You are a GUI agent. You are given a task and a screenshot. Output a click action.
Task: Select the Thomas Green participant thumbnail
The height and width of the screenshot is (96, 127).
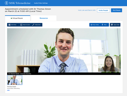(x=15, y=80)
